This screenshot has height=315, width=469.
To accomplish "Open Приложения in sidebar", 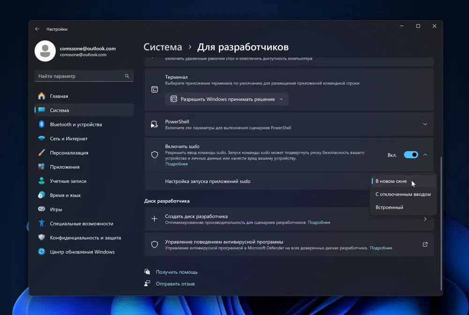I will [x=84, y=167].
